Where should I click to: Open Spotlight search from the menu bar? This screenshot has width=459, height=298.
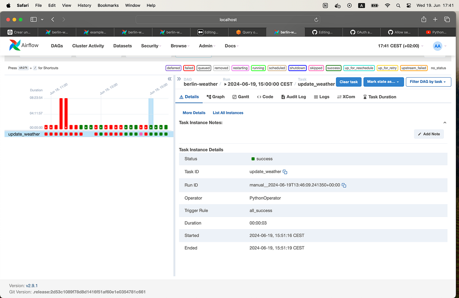point(398,5)
